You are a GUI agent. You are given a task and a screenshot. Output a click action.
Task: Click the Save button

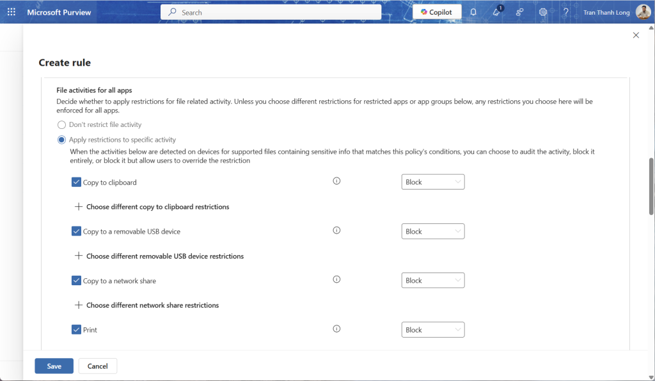(x=54, y=366)
